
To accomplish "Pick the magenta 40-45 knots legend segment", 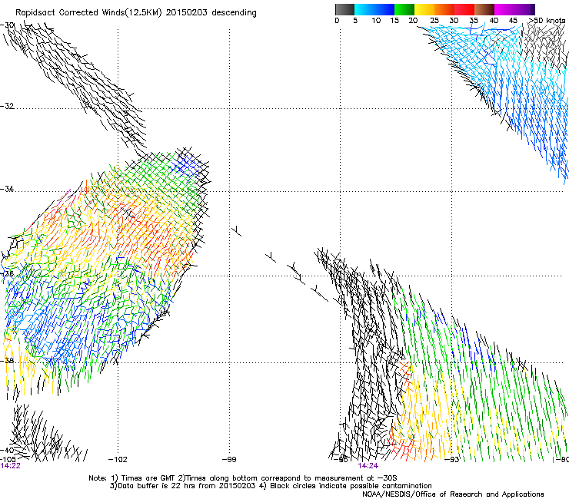I will point(504,9).
